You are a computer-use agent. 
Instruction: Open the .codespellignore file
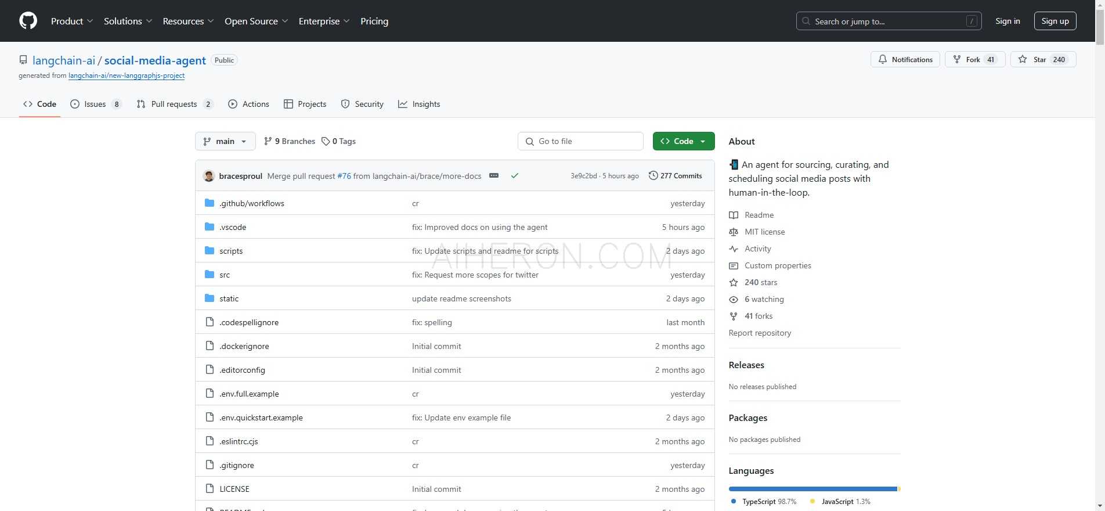point(249,322)
